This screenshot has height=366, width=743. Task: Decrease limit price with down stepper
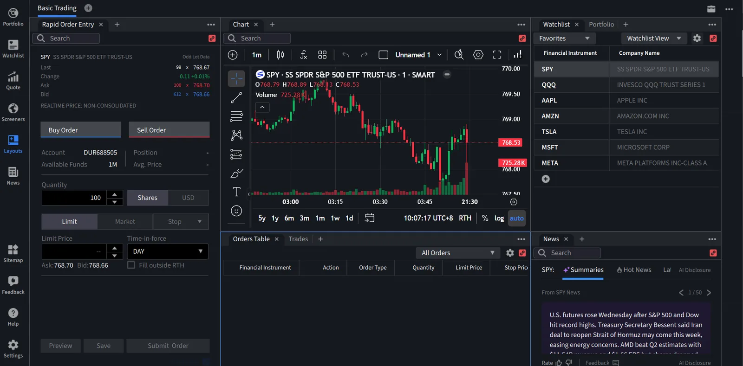tap(115, 255)
